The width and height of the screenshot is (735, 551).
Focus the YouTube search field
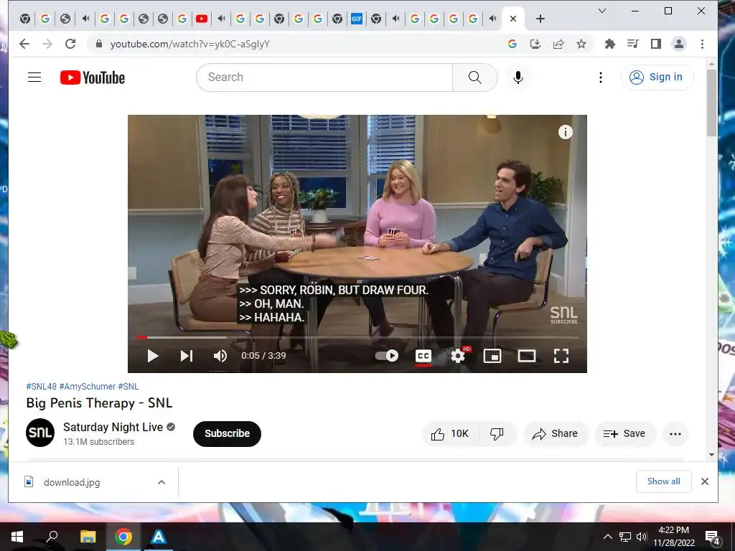[324, 77]
